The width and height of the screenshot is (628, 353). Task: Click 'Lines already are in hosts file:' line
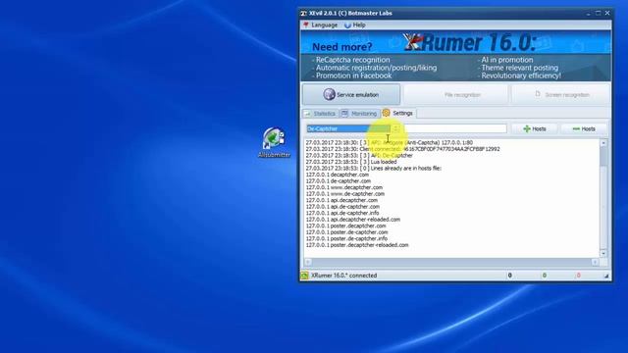373,168
